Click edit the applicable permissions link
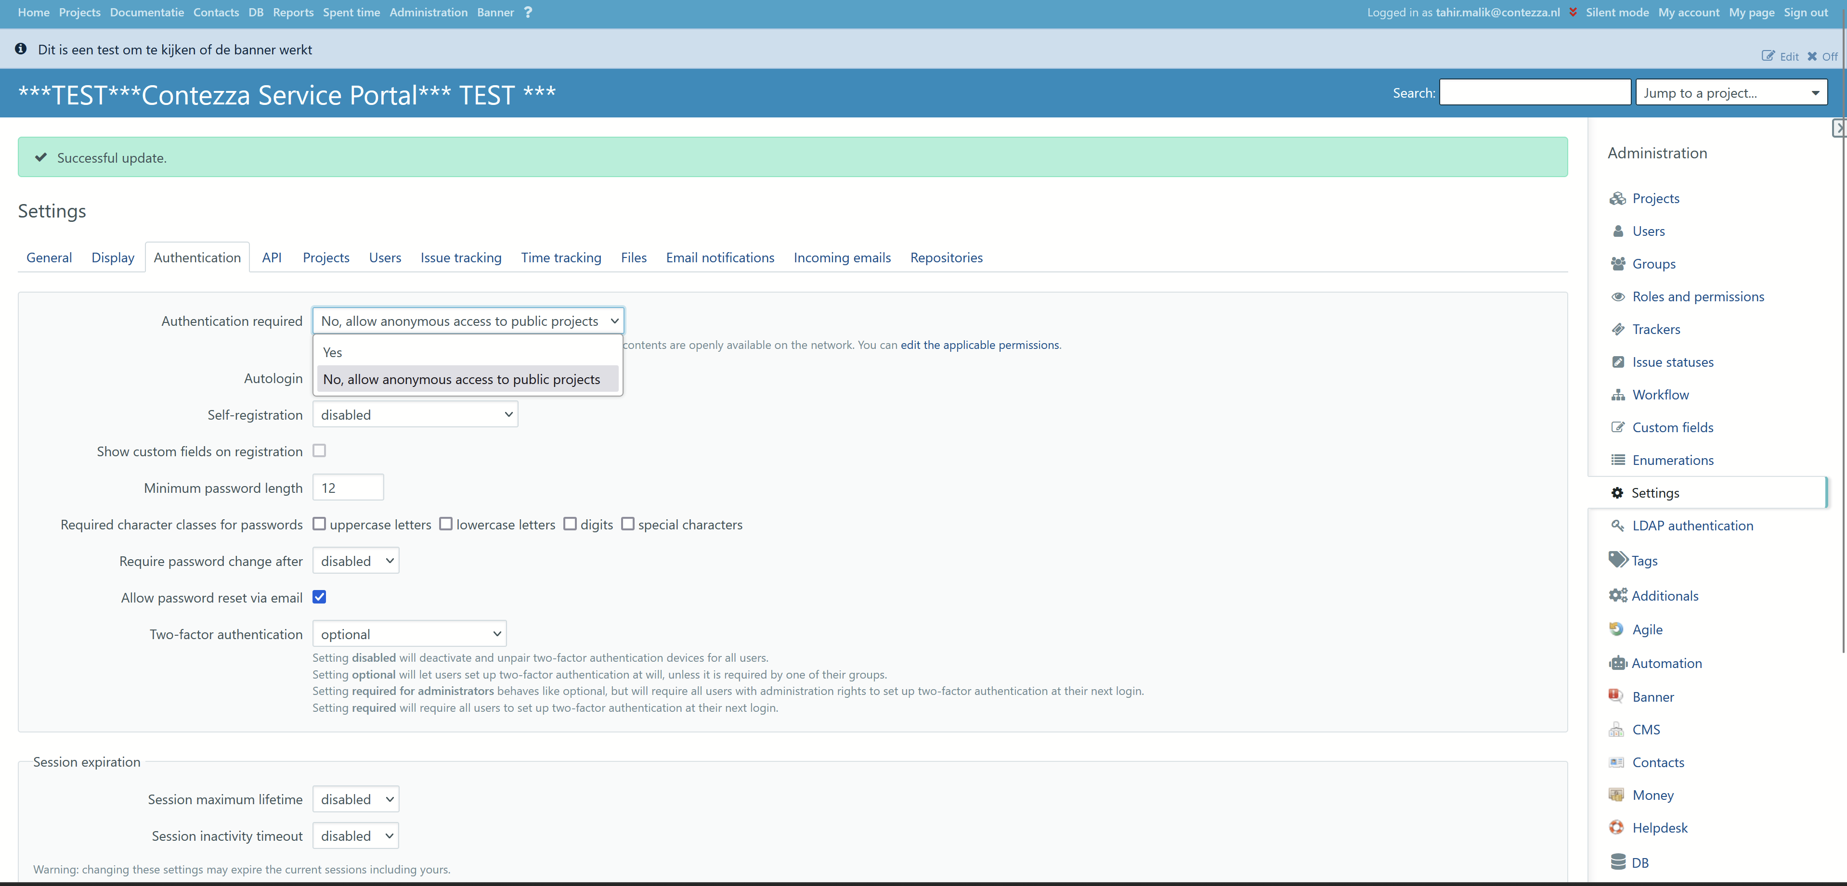 979,345
